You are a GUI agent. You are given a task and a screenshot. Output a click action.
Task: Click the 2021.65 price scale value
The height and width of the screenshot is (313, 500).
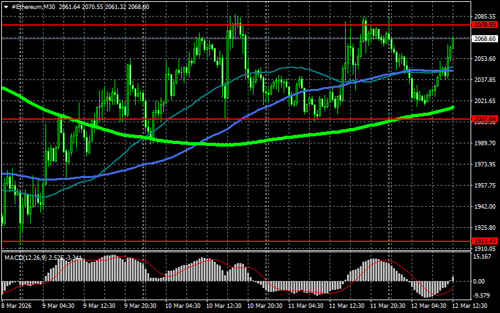(485, 101)
